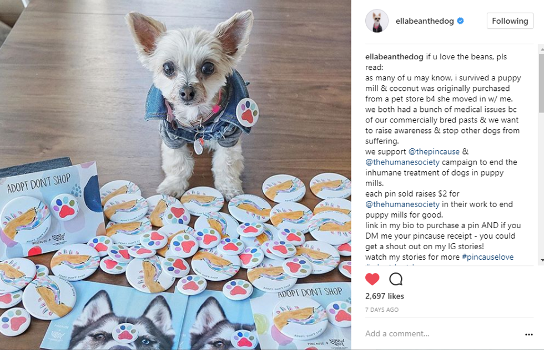The image size is (544, 350).
Task: Click the dog photo post image
Action: tap(175, 175)
